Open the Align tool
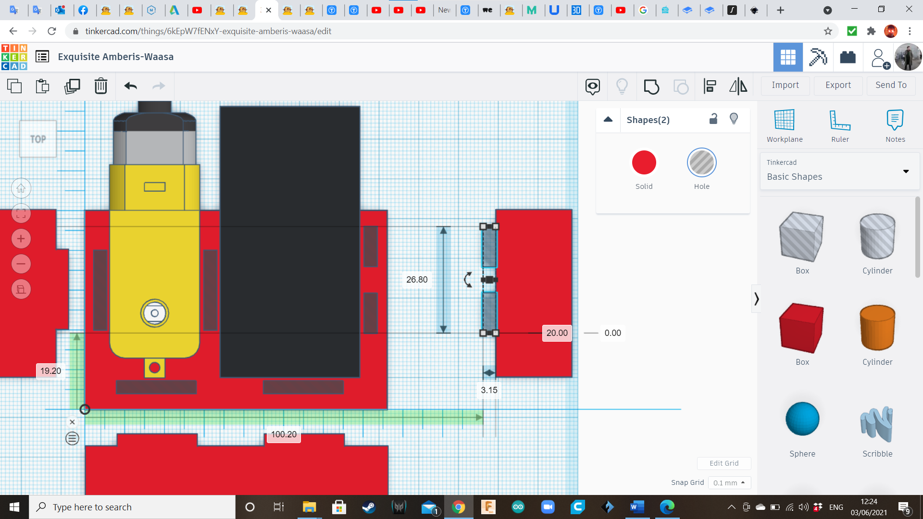The width and height of the screenshot is (923, 519). tap(710, 86)
